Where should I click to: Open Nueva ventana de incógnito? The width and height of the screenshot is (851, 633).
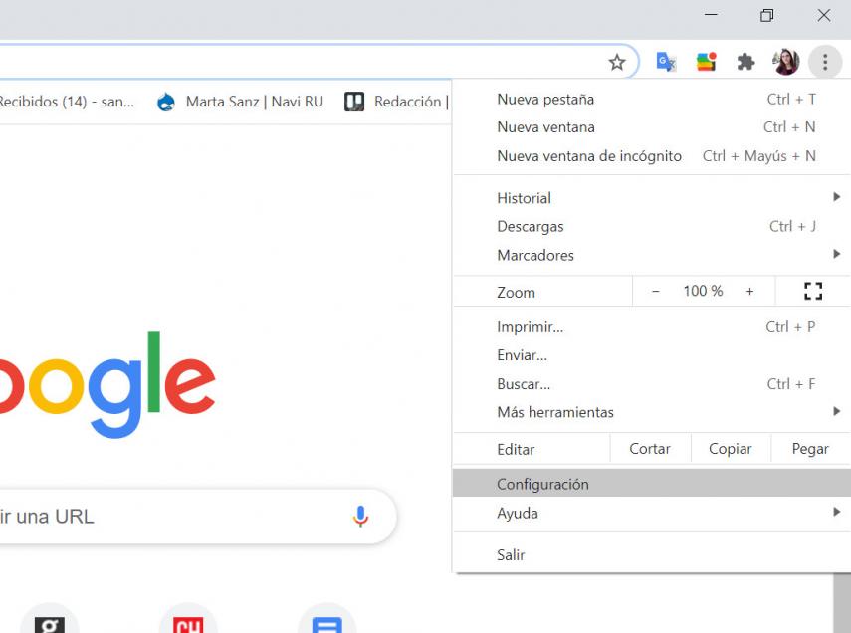pos(652,156)
